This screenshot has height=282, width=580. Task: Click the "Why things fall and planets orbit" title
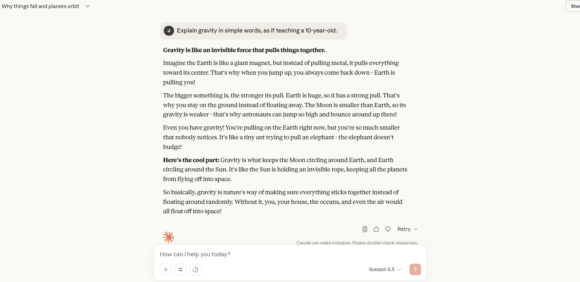[x=41, y=6]
